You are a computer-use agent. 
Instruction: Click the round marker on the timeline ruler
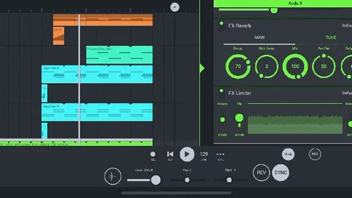pyautogui.click(x=175, y=7)
